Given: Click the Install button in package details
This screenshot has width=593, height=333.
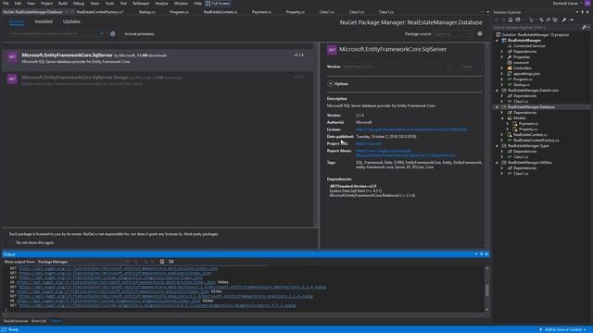Looking at the screenshot, I should click(467, 67).
